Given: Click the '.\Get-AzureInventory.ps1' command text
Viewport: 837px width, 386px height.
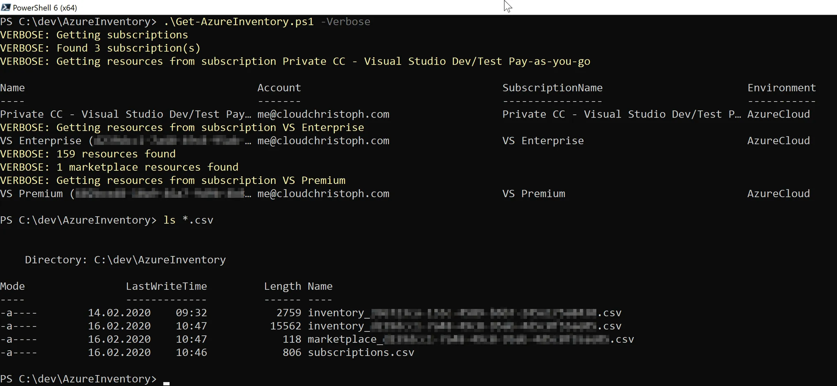Looking at the screenshot, I should [239, 22].
